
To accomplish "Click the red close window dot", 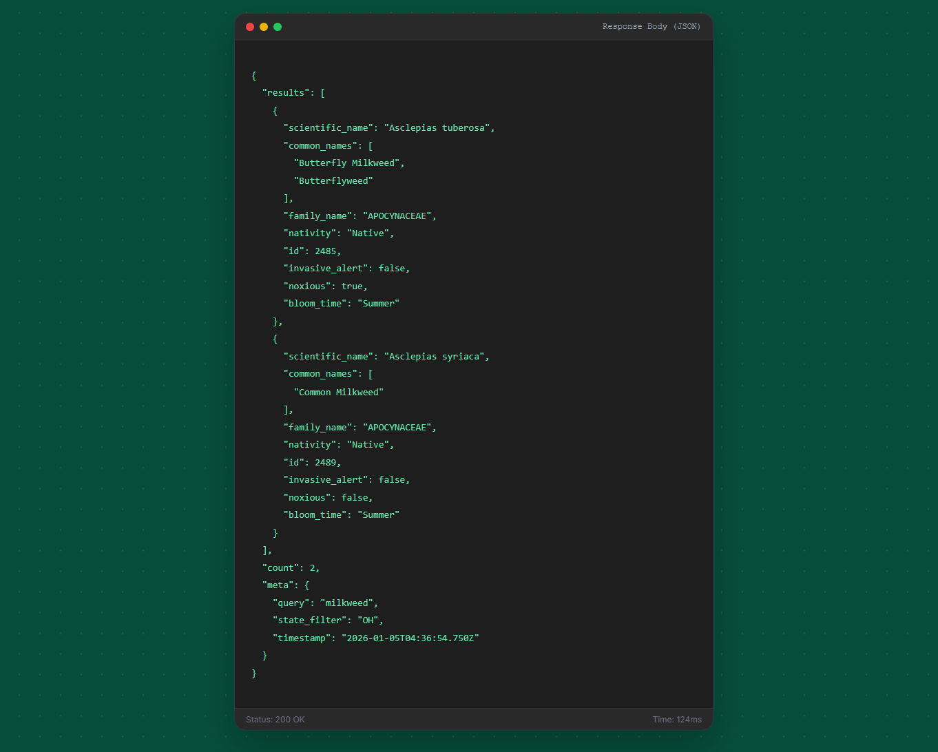I will coord(250,27).
